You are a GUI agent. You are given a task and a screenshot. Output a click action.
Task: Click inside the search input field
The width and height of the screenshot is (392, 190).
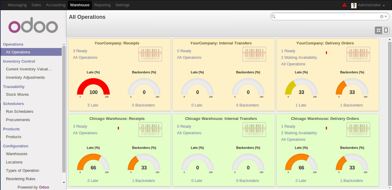(x=327, y=17)
